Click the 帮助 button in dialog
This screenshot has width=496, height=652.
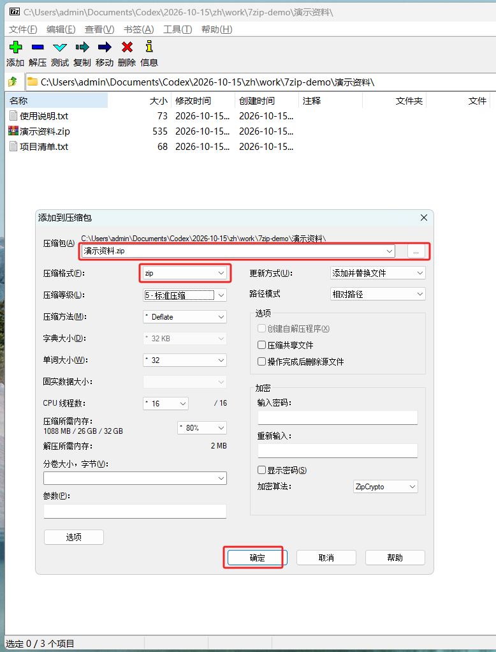(395, 558)
